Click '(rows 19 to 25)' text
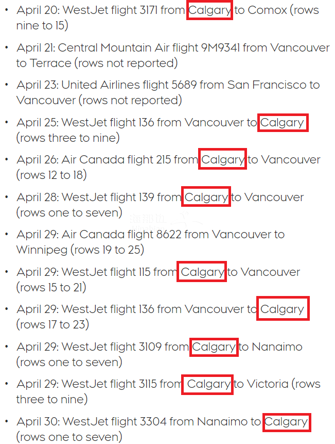 point(108,250)
